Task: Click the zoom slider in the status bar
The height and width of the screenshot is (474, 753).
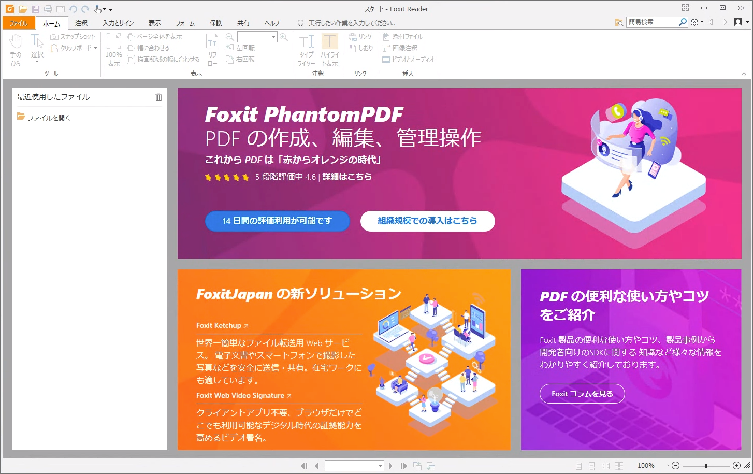Action: tap(706, 466)
